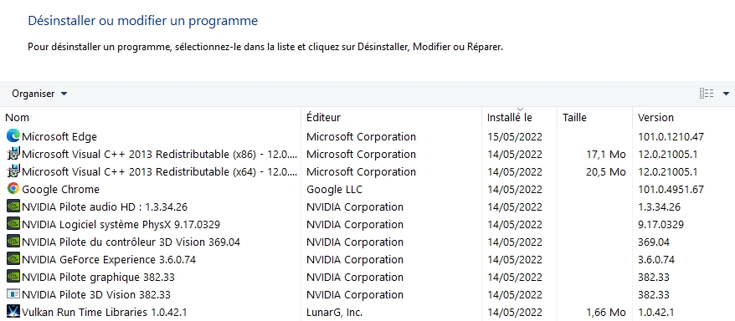Click the NVIDIA GeForce Experience icon

coord(13,259)
